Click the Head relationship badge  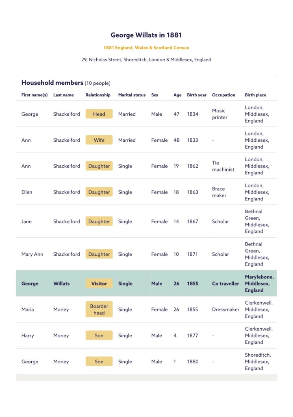coord(99,114)
